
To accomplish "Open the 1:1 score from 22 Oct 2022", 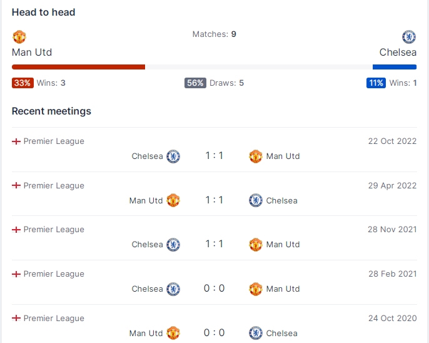I will click(214, 156).
